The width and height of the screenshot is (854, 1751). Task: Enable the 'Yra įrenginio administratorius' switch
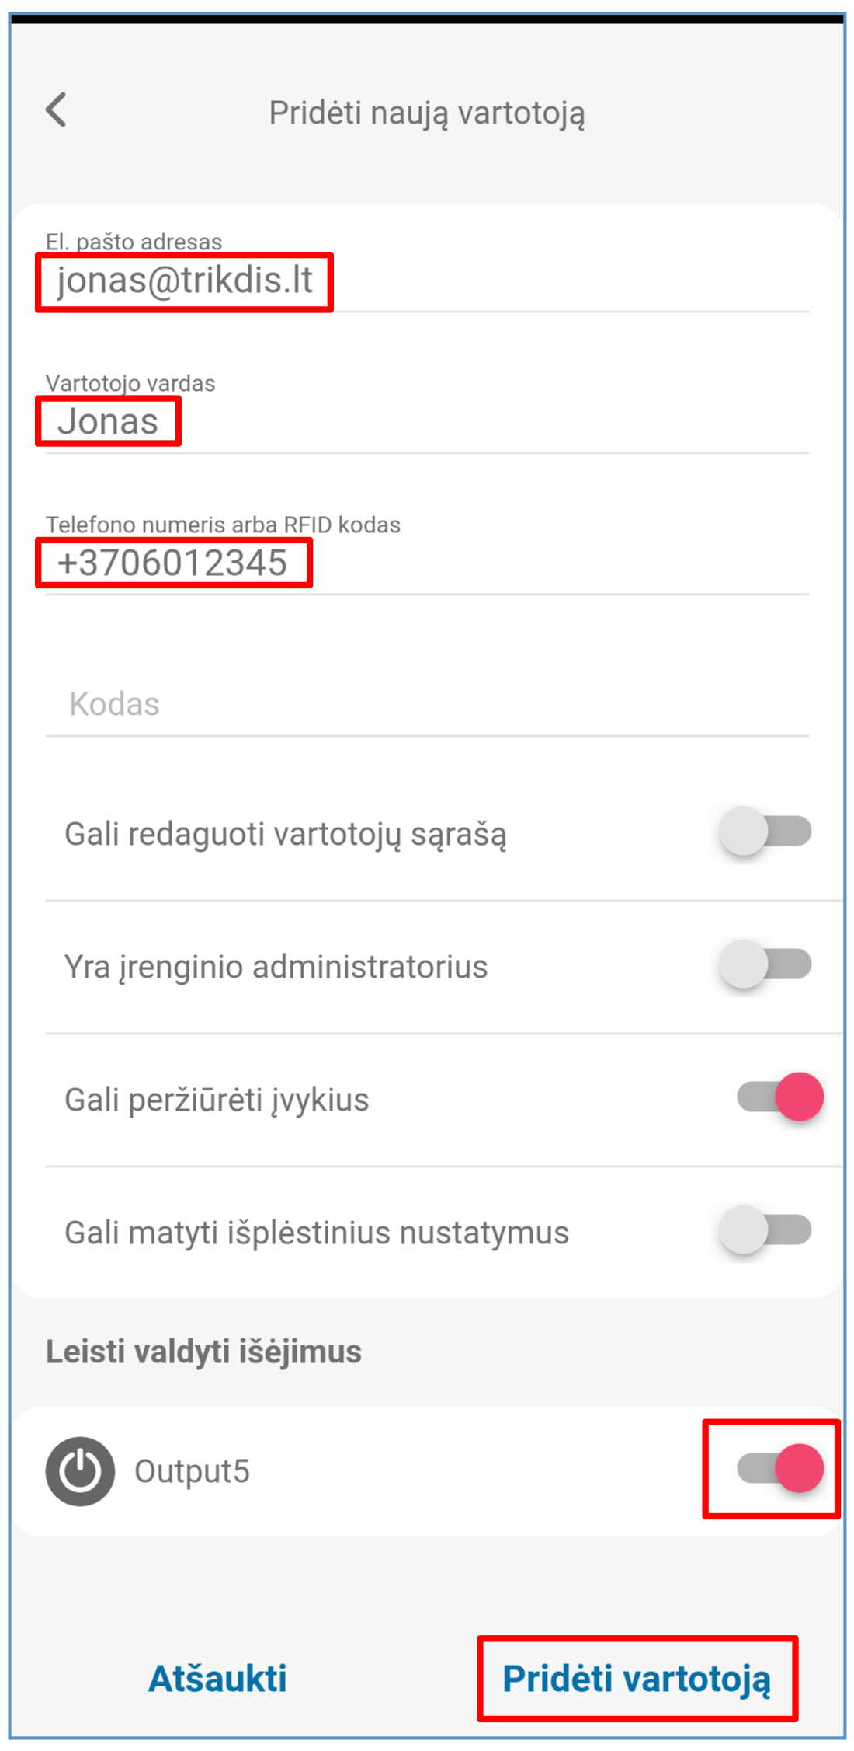(x=765, y=964)
